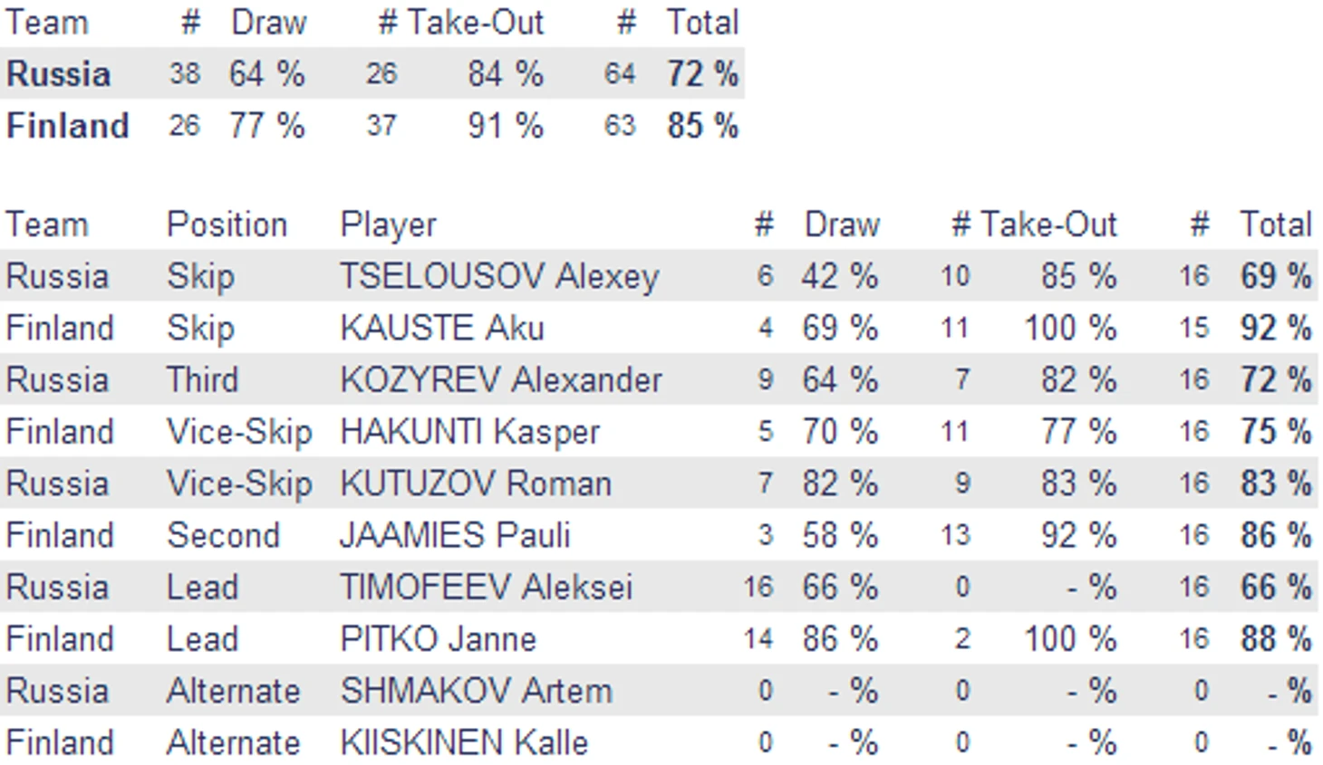Click Russia's 72 % team total
Viewport: 1323px width, 765px height.
[702, 73]
